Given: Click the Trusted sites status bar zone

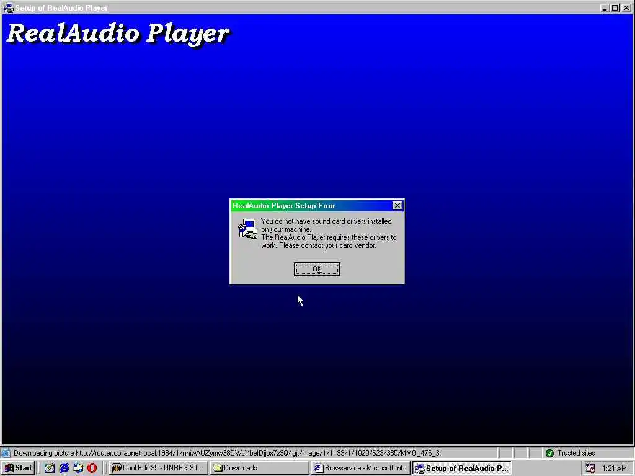Looking at the screenshot, I should tap(588, 453).
